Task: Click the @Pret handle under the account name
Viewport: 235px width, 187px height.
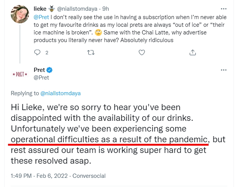Action: coord(41,78)
